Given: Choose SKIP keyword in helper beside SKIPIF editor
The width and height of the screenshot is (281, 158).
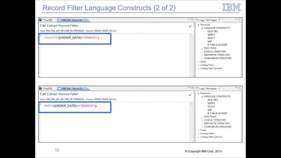Looking at the screenshot, I should [210, 110].
